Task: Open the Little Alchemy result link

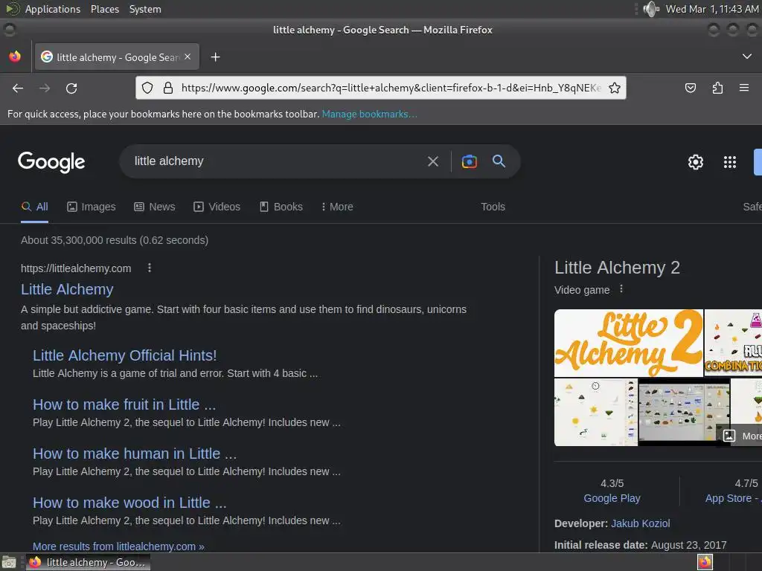Action: (x=67, y=289)
